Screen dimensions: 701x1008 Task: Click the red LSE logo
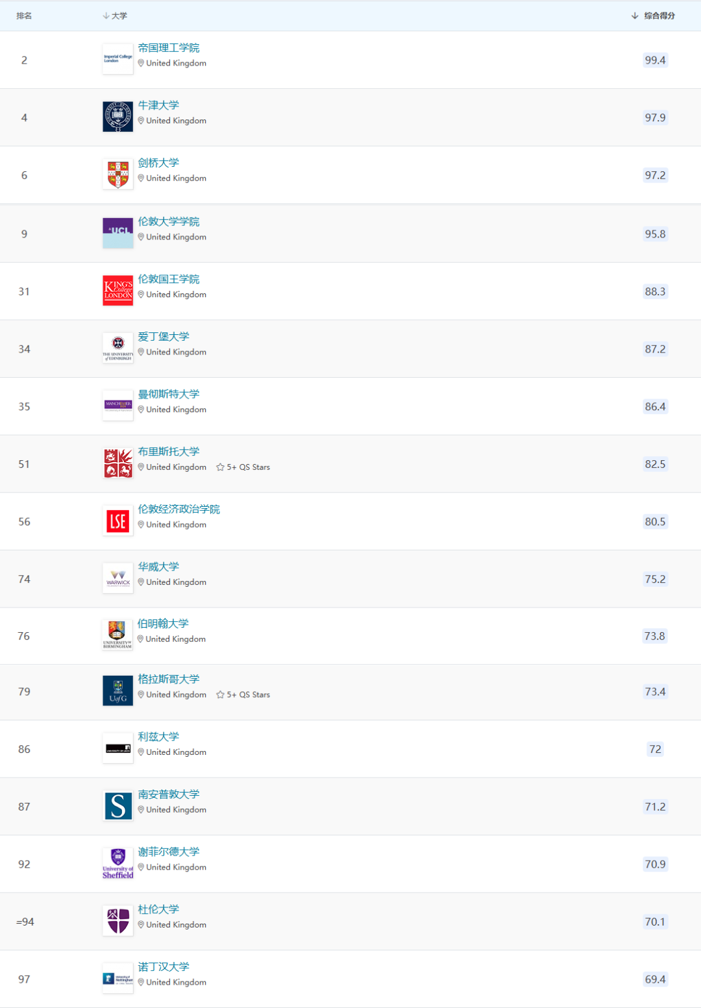click(117, 521)
